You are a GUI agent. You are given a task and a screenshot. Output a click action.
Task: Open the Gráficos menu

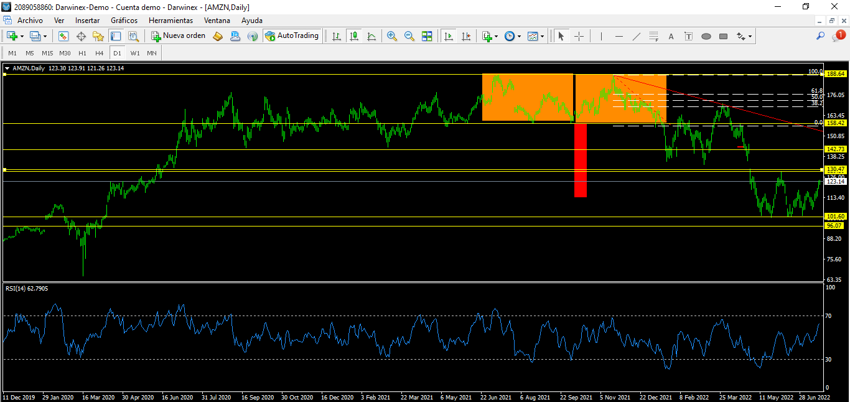tap(124, 20)
